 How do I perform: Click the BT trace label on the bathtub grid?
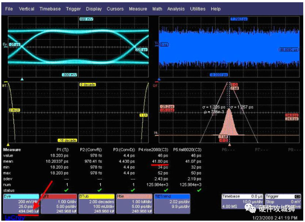pos(5,85)
